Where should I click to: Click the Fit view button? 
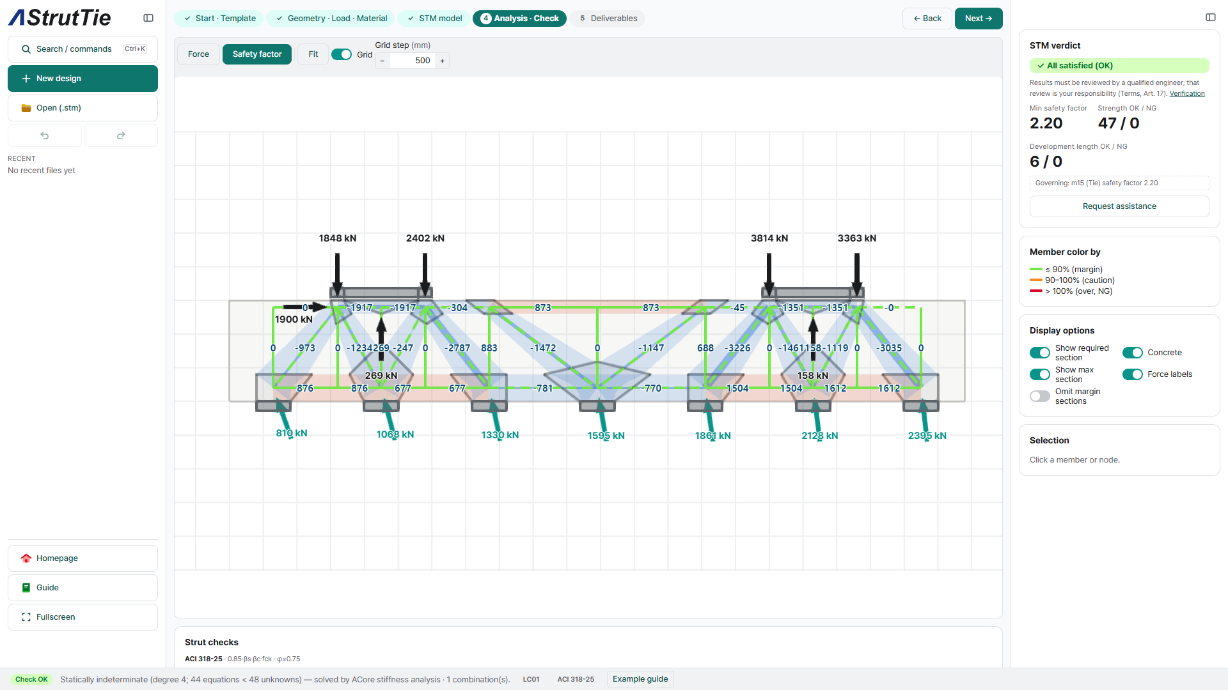point(313,54)
